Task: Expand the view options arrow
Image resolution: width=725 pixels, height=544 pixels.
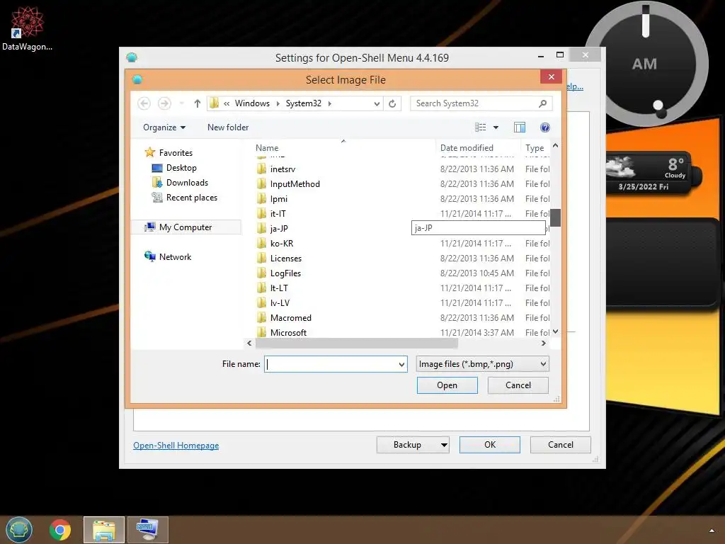Action: coord(496,127)
